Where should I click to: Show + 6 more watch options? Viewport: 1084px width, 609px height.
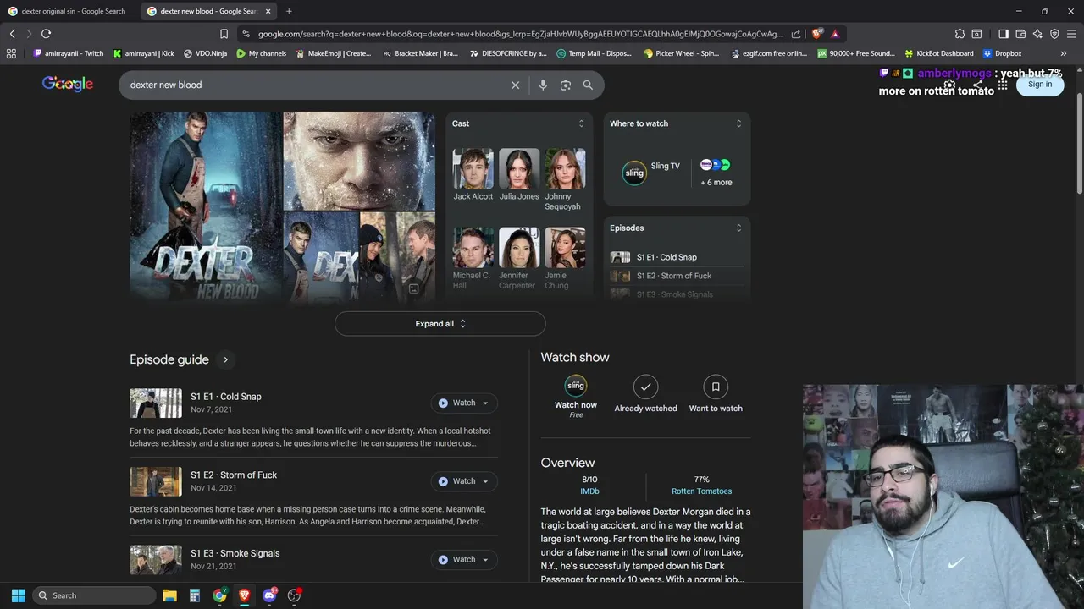(x=716, y=173)
